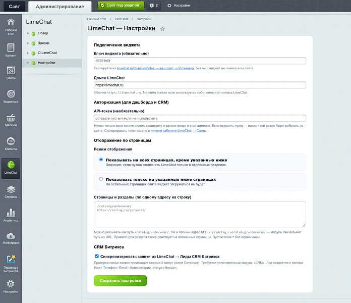
Task: Expand the О LimeChat tree arrow
Action: 28,53
